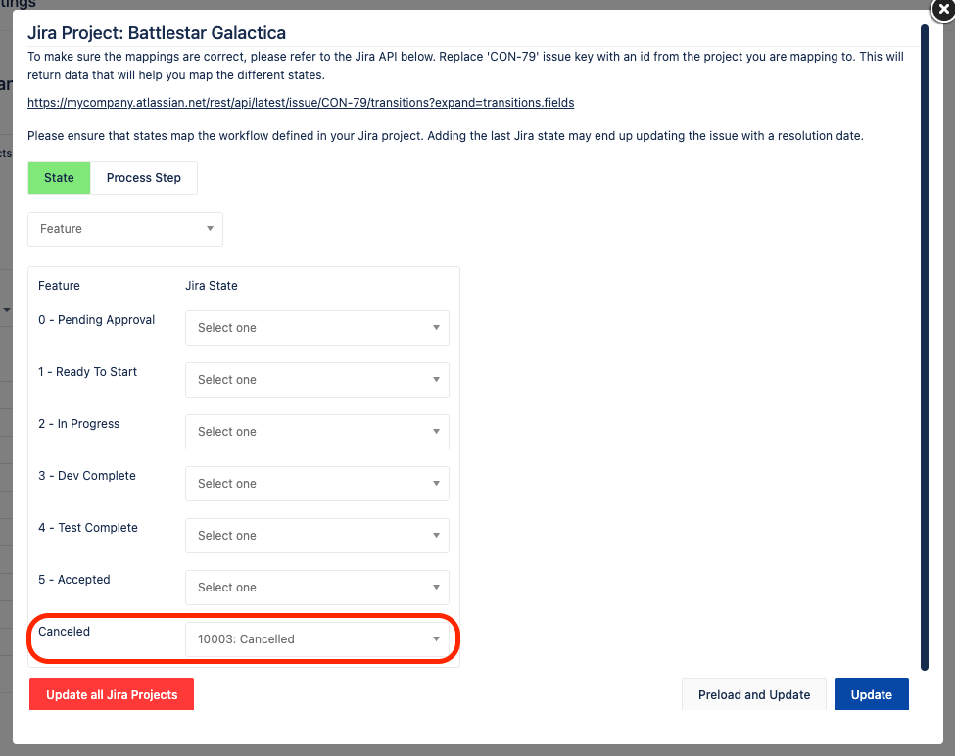
Task: Open the Feature work item dropdown
Action: pyautogui.click(x=125, y=229)
